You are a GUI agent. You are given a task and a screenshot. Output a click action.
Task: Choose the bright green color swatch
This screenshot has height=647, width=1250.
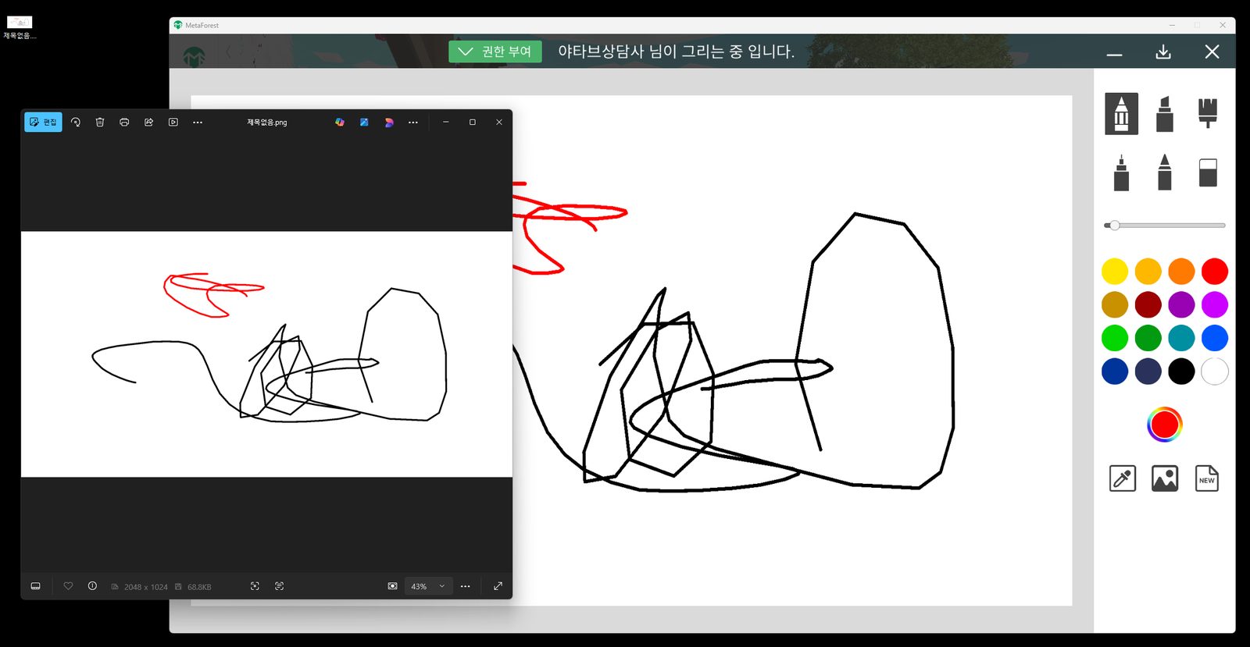pyautogui.click(x=1115, y=338)
